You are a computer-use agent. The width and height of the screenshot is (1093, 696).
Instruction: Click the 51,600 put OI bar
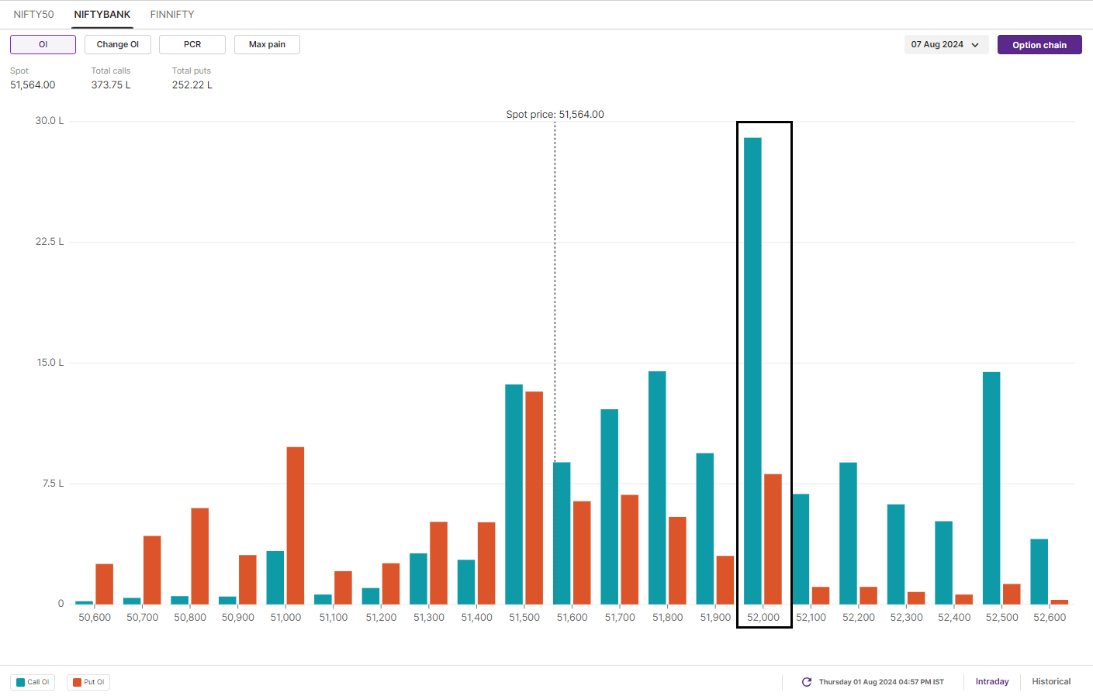(582, 553)
